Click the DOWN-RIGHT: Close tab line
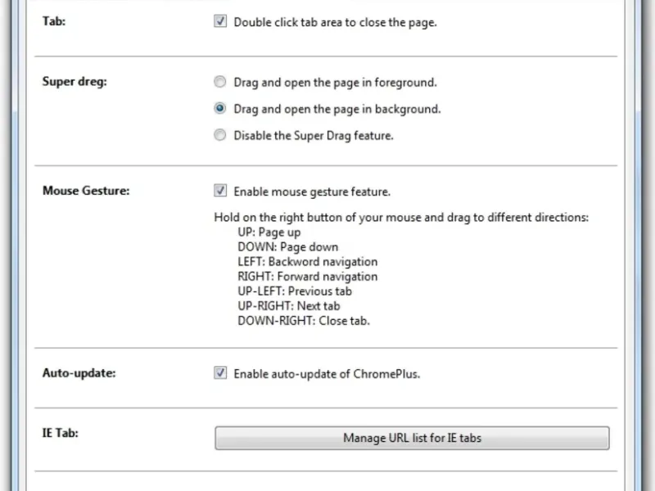 (x=304, y=321)
